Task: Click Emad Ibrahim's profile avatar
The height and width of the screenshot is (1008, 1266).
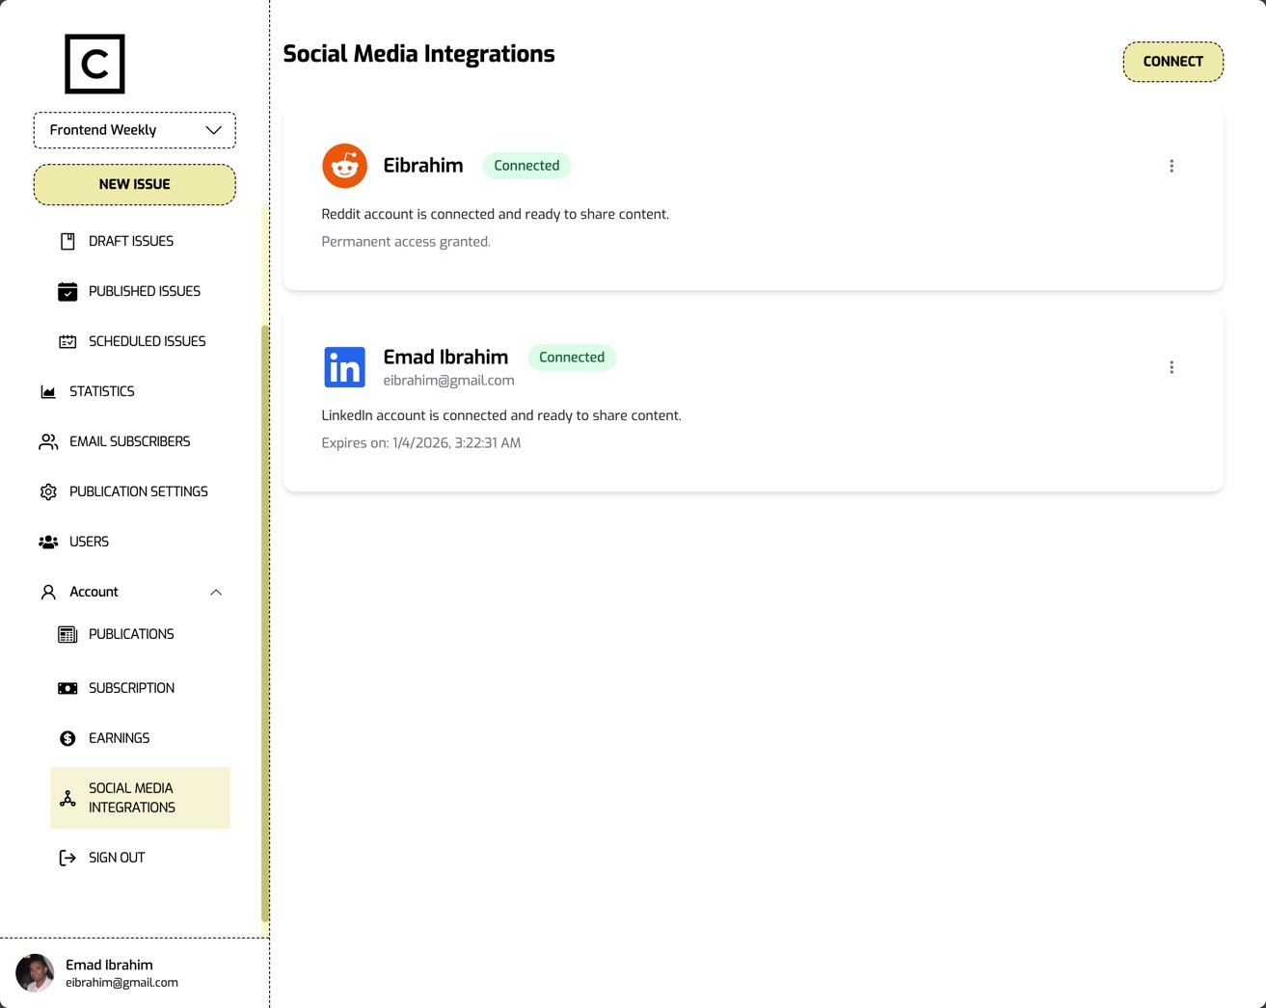Action: 35,973
